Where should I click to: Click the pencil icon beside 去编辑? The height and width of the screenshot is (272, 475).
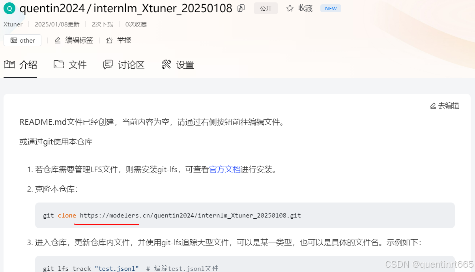coord(433,106)
